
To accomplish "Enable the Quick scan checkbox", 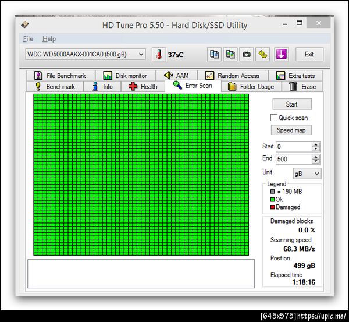I will pyautogui.click(x=274, y=118).
